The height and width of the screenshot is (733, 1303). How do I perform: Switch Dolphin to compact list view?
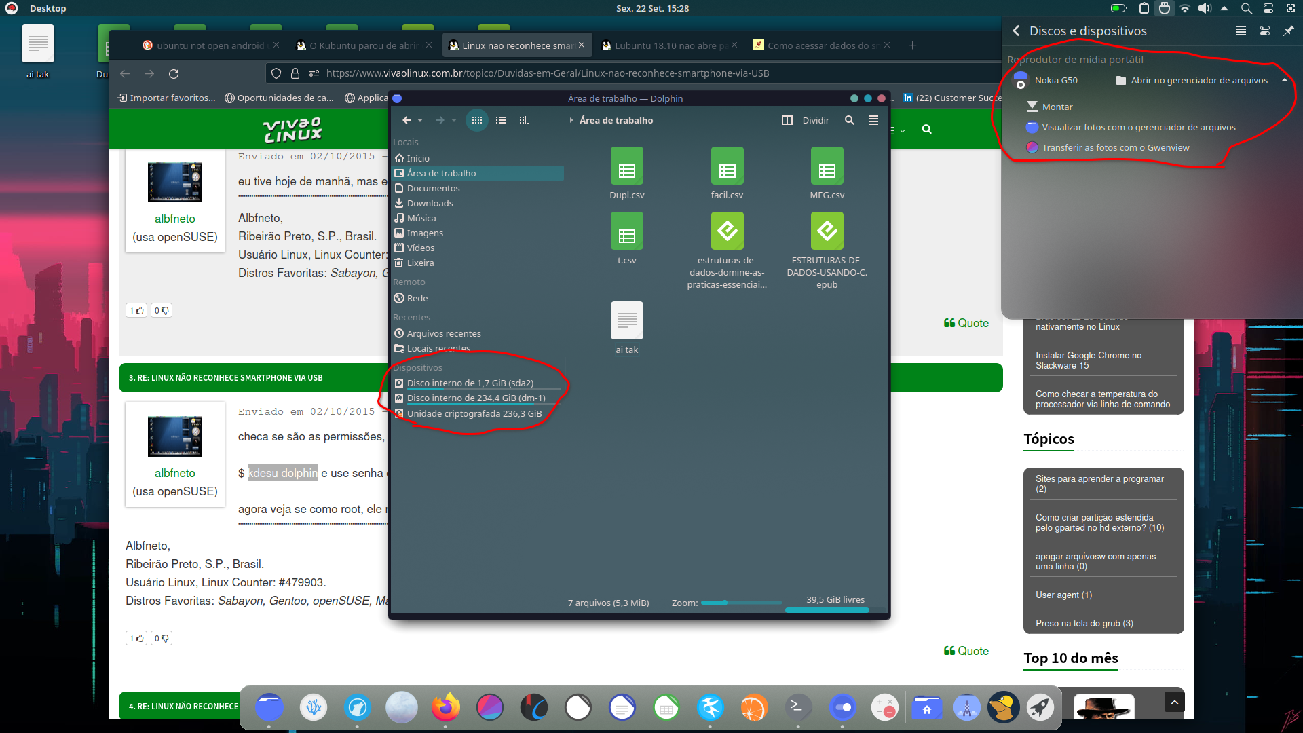click(501, 120)
